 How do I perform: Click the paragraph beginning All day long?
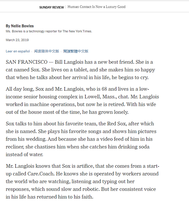click(x=82, y=100)
